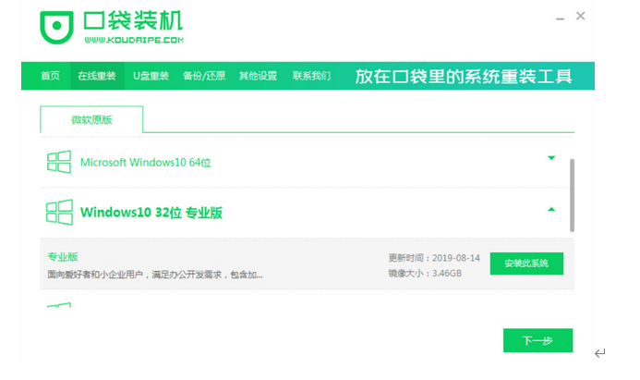Select the 微软原版 tab

click(x=91, y=120)
